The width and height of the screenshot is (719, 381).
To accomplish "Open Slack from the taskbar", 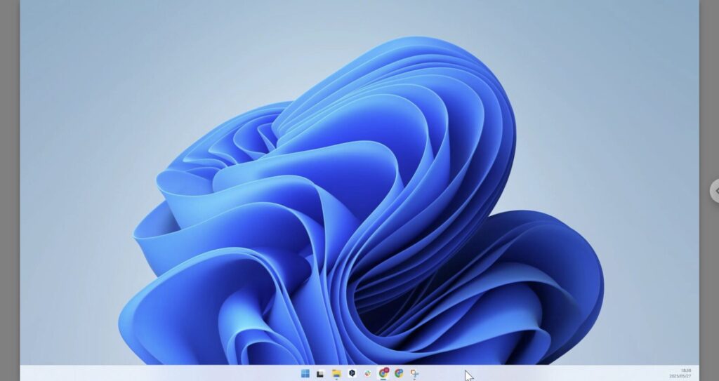I will click(368, 373).
